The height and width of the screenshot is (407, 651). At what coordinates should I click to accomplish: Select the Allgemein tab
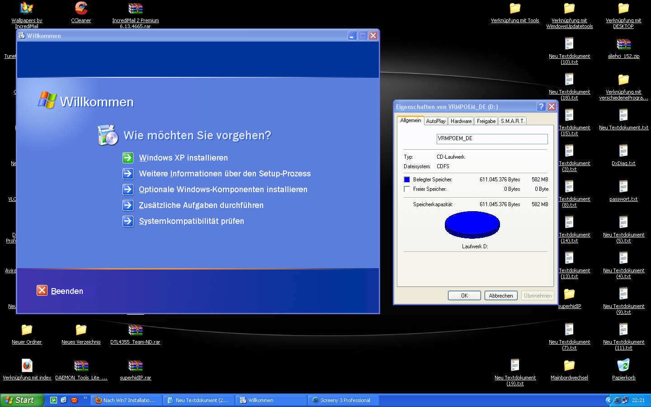[x=410, y=120]
